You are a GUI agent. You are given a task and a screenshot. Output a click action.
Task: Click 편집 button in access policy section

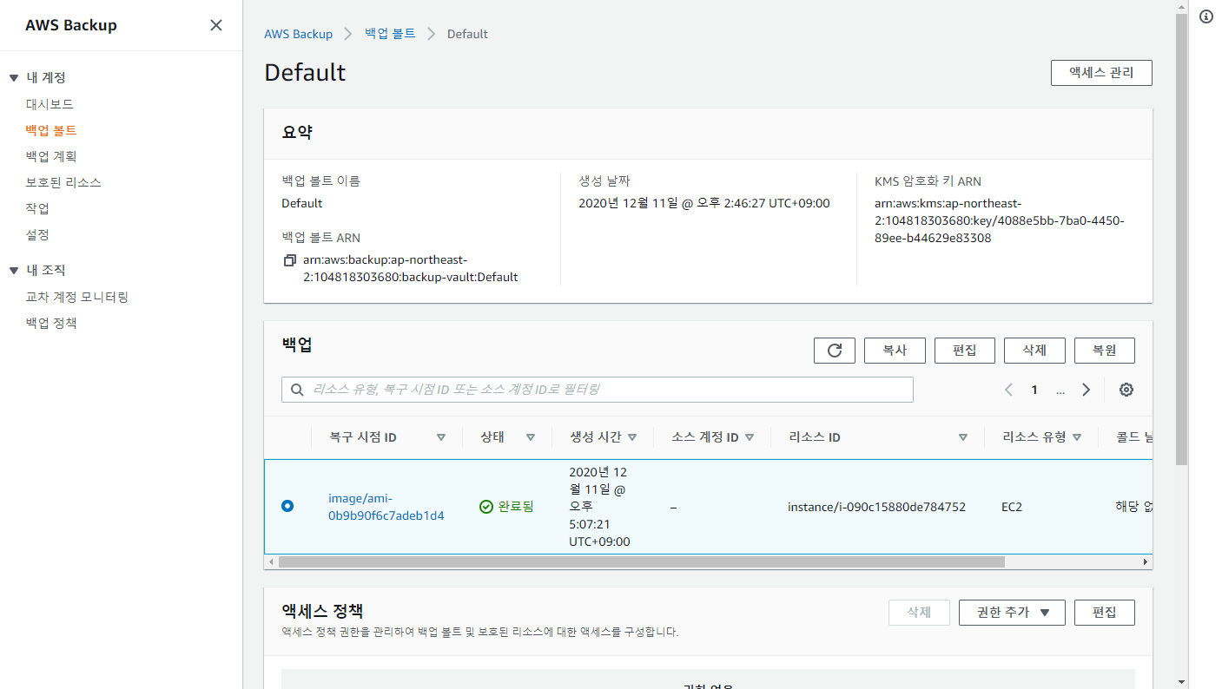tap(1105, 613)
